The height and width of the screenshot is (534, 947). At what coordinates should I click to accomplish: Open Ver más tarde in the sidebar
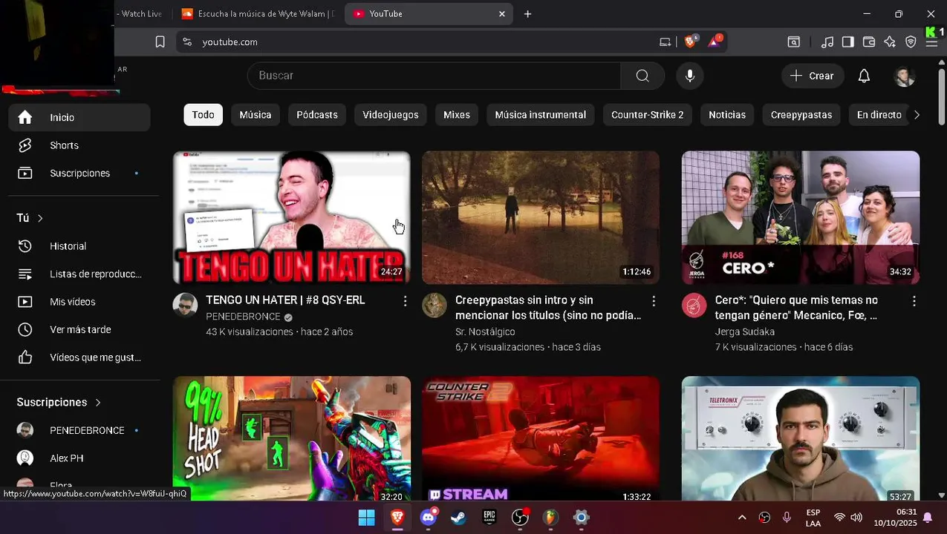pos(79,329)
